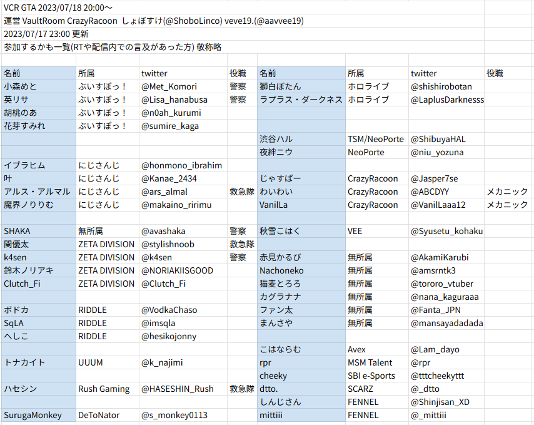Viewport: 534px width, 425px height.
Task: Click the cell @n0ah_kurumi
Action: click(x=183, y=113)
